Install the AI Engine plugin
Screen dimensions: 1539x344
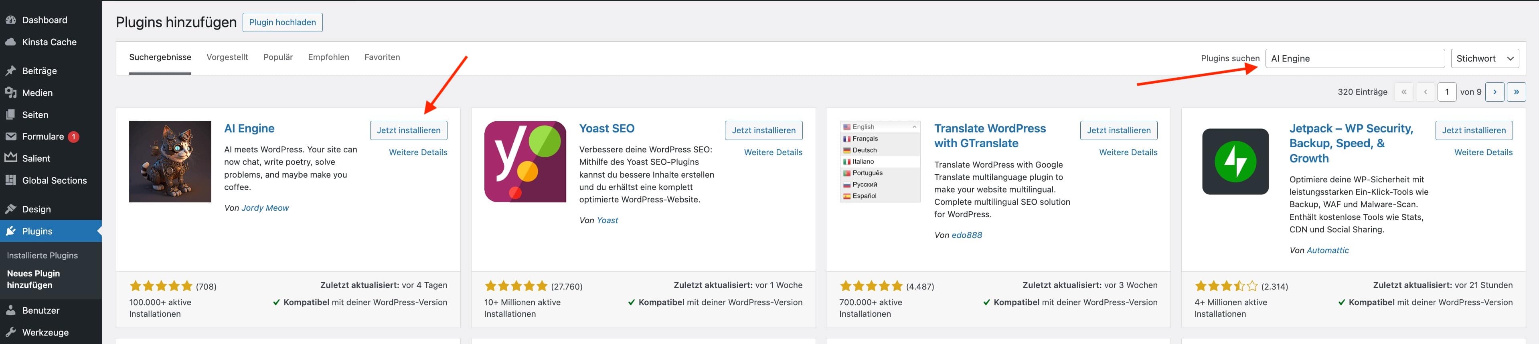tap(409, 130)
